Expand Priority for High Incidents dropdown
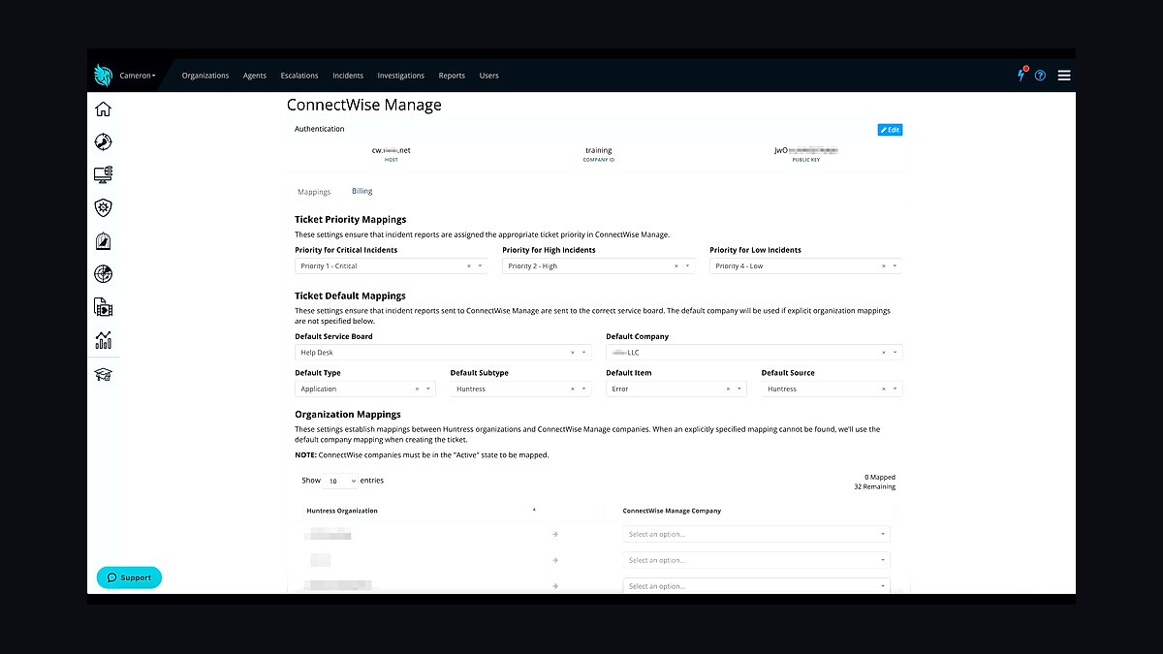The width and height of the screenshot is (1163, 654). click(688, 266)
